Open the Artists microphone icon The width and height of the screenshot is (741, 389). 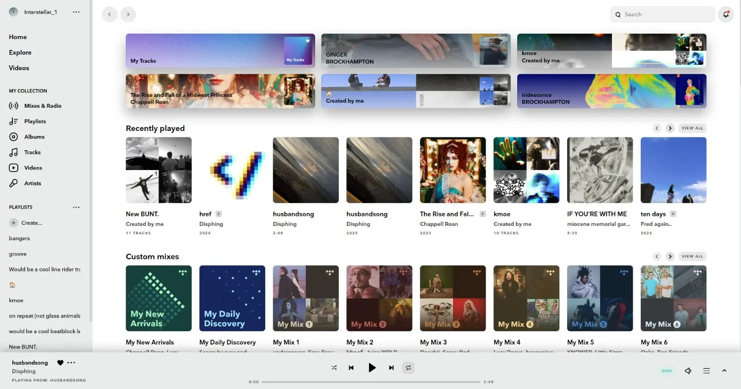coord(14,183)
